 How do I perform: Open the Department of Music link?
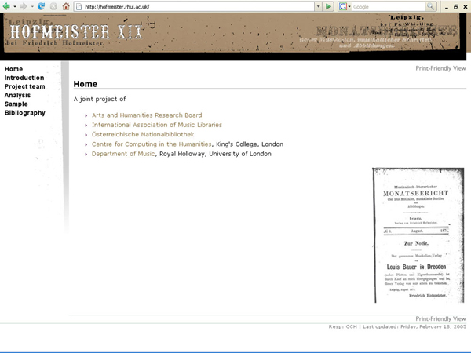[x=123, y=154]
